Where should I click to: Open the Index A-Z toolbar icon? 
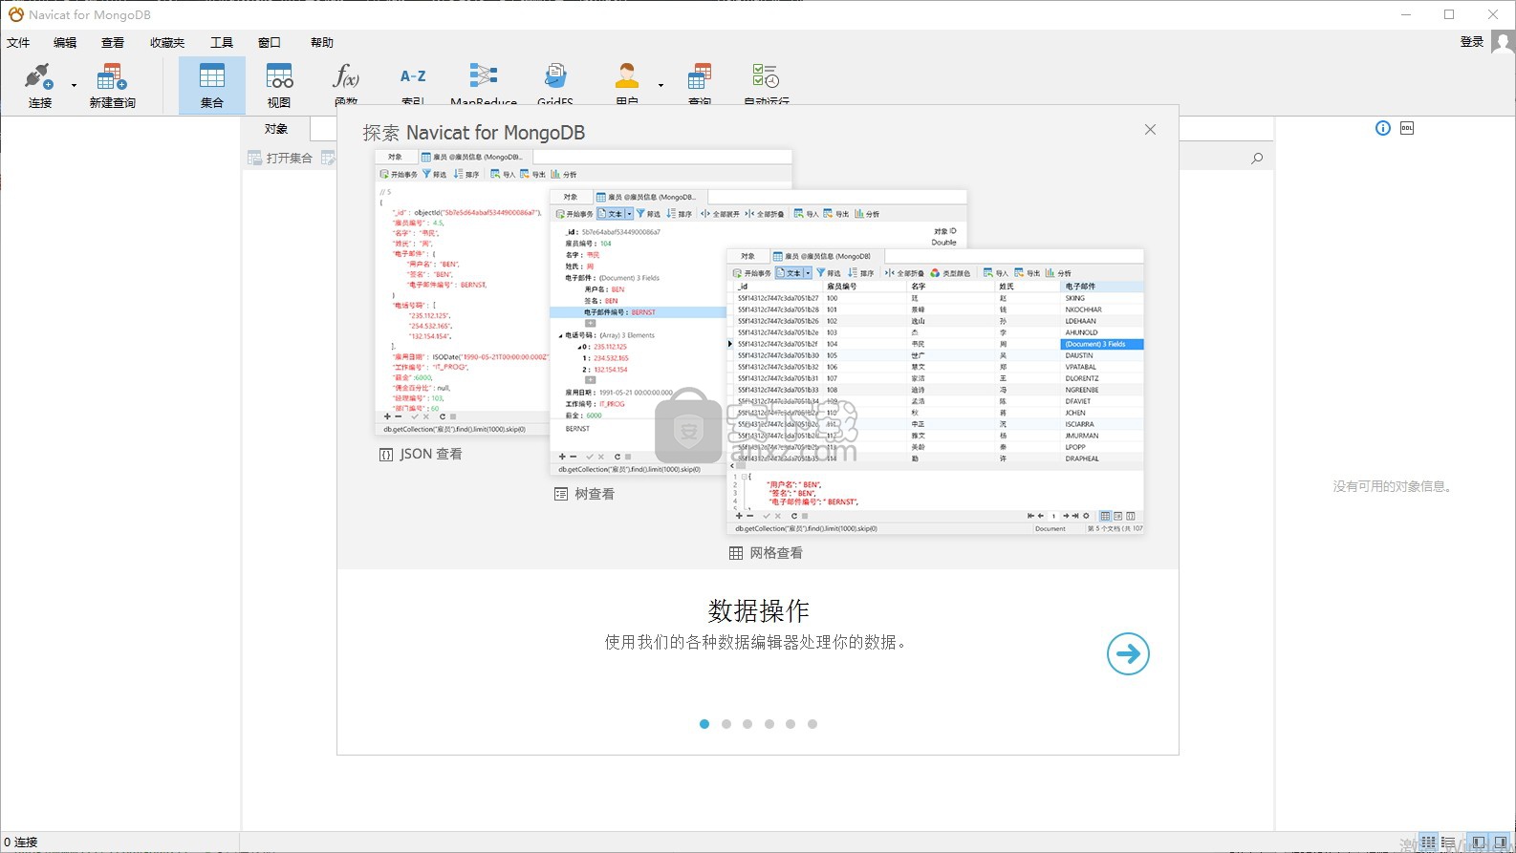pyautogui.click(x=413, y=76)
